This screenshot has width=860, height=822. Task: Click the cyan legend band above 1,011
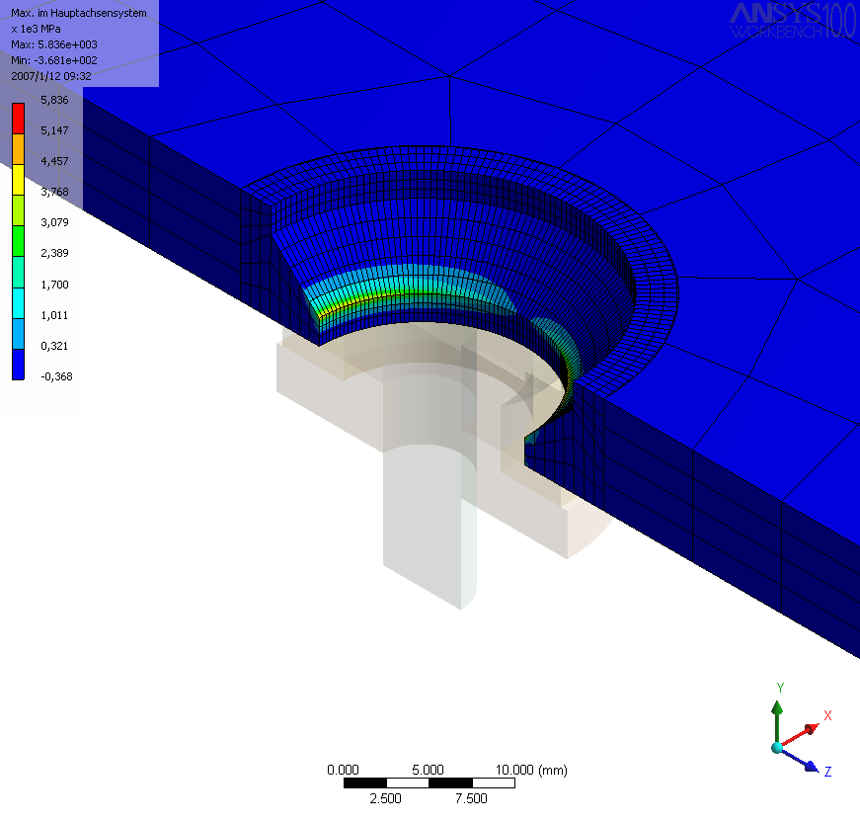click(x=19, y=299)
